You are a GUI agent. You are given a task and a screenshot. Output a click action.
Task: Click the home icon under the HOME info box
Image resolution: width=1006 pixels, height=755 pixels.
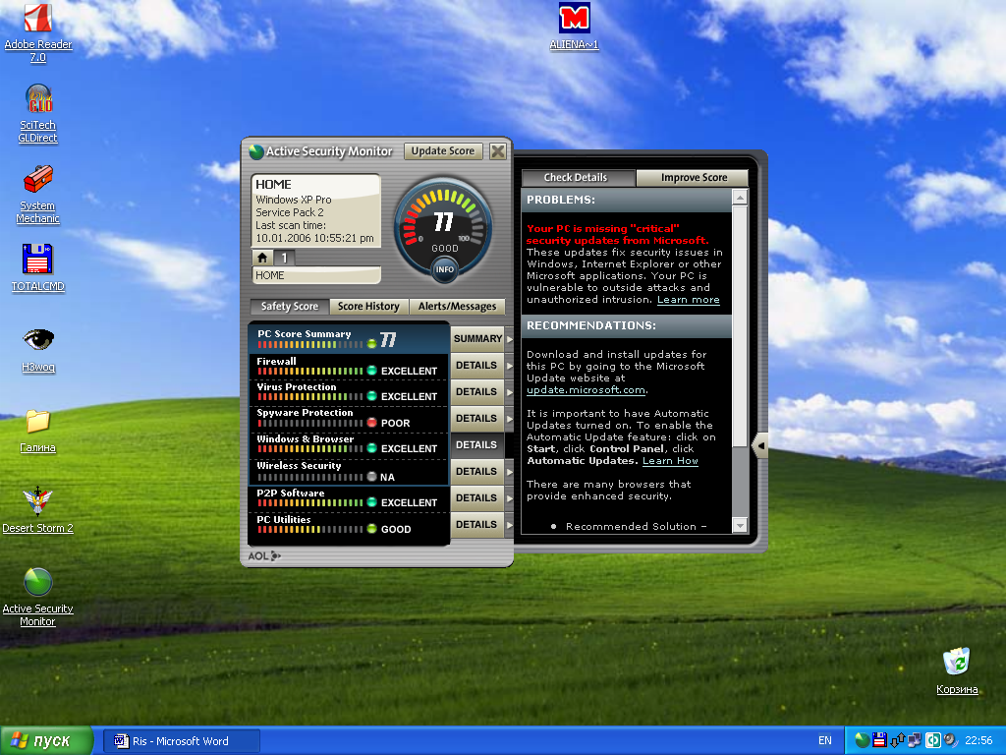click(262, 258)
